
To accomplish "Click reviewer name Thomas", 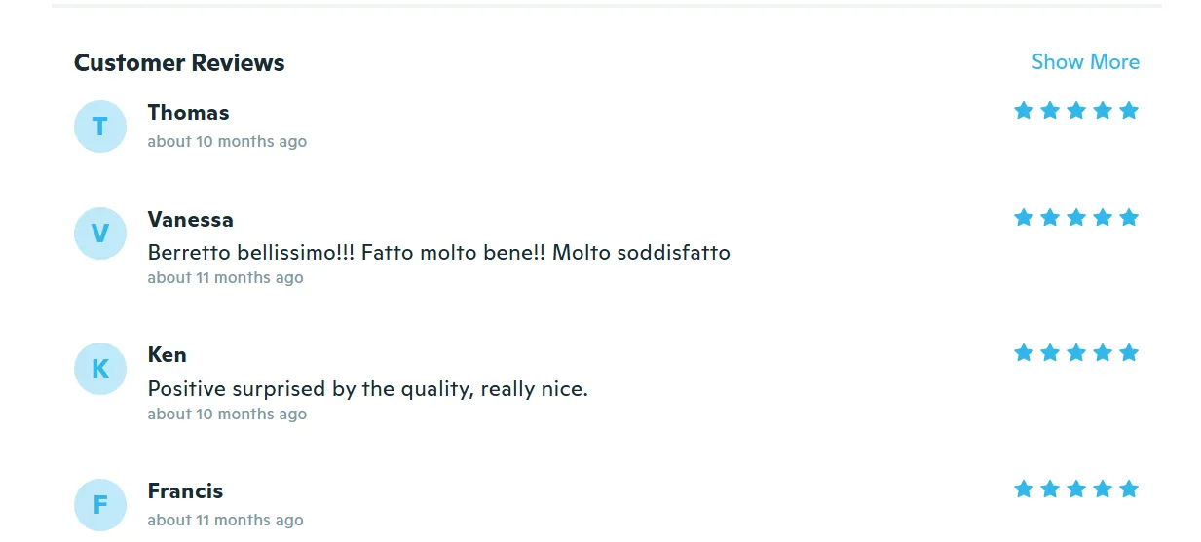I will (x=188, y=113).
